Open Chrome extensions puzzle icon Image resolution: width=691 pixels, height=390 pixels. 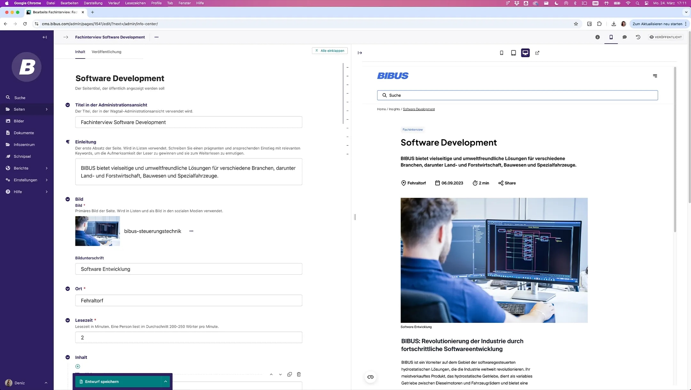(599, 24)
